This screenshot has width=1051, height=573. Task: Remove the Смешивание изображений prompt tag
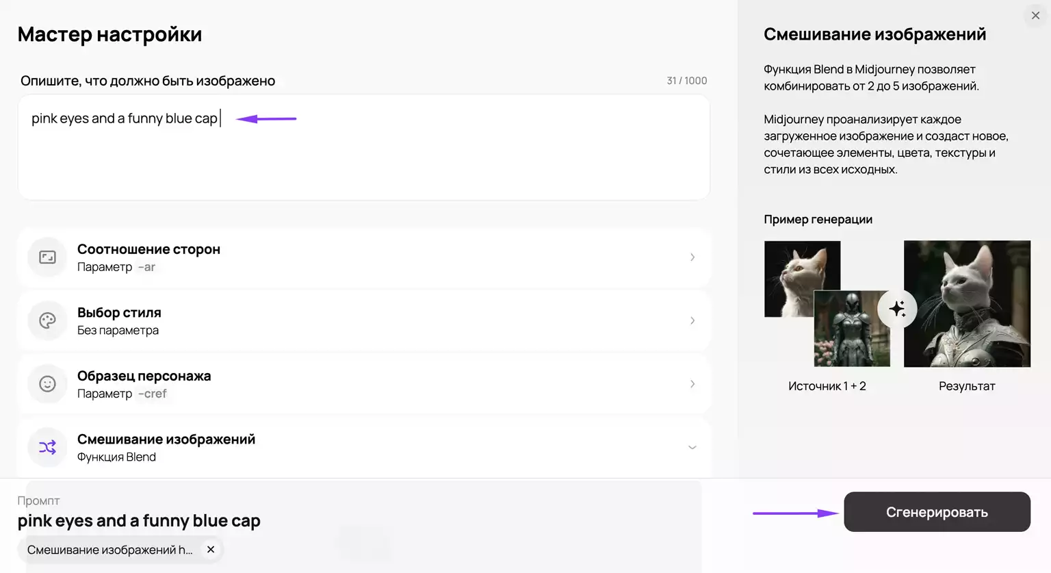pyautogui.click(x=211, y=550)
